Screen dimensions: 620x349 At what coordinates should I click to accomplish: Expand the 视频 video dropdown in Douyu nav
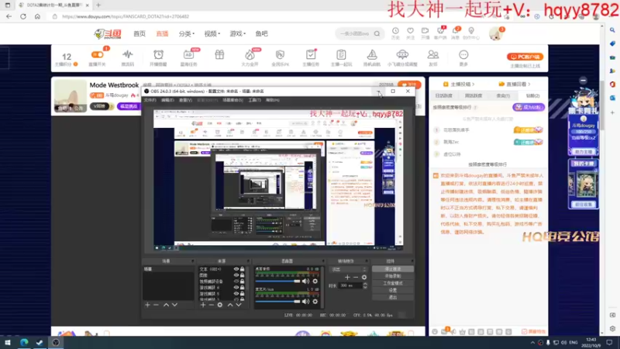[212, 33]
